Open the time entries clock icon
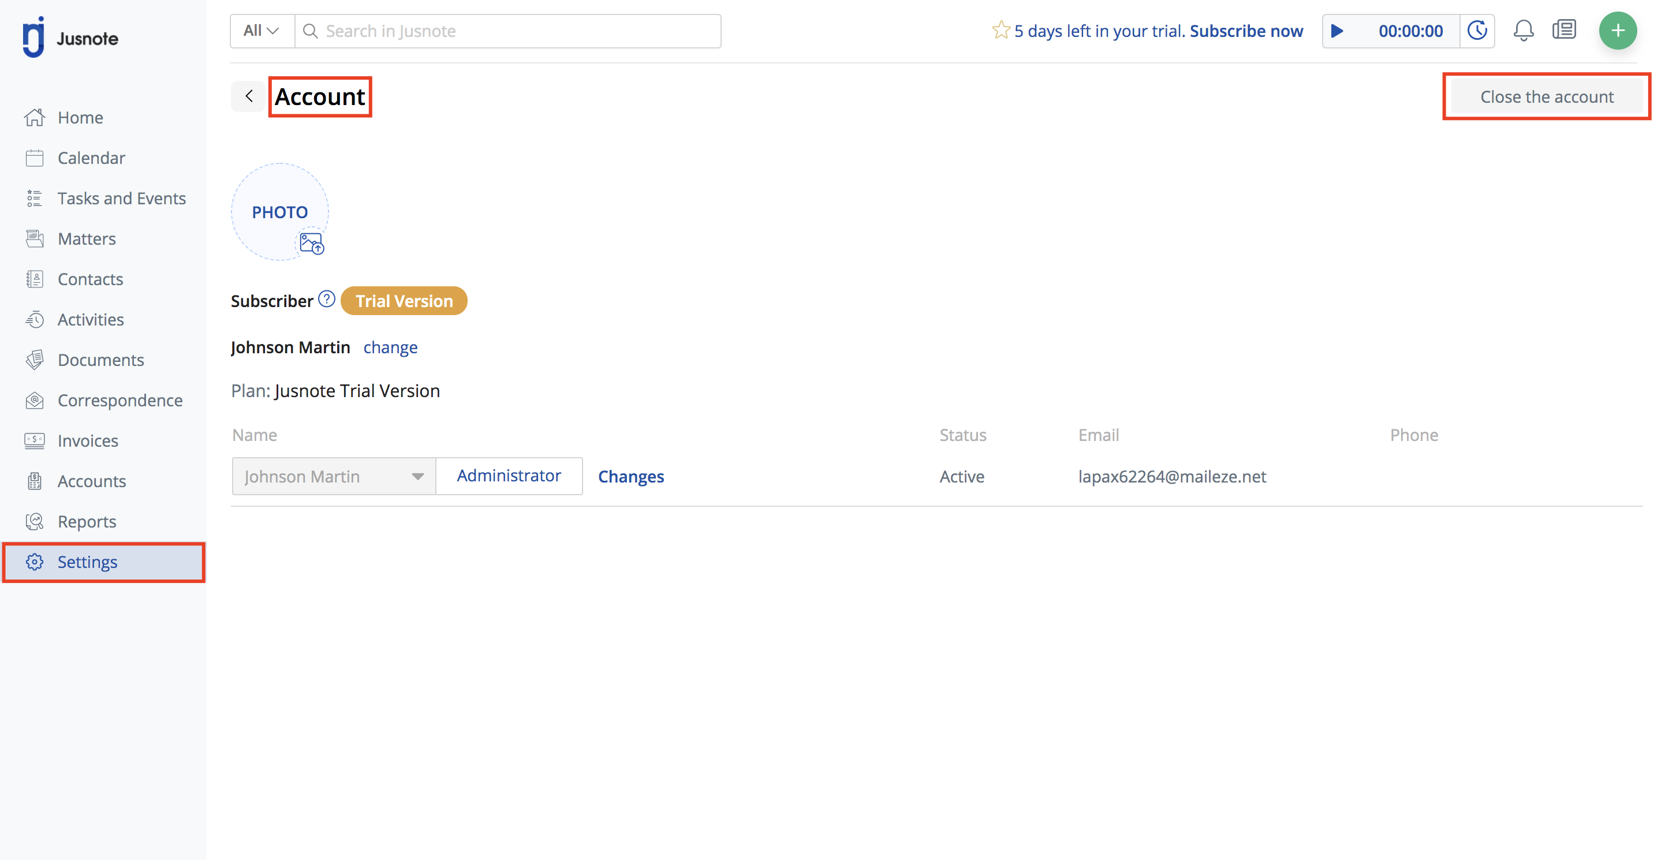1665x860 pixels. point(1477,31)
